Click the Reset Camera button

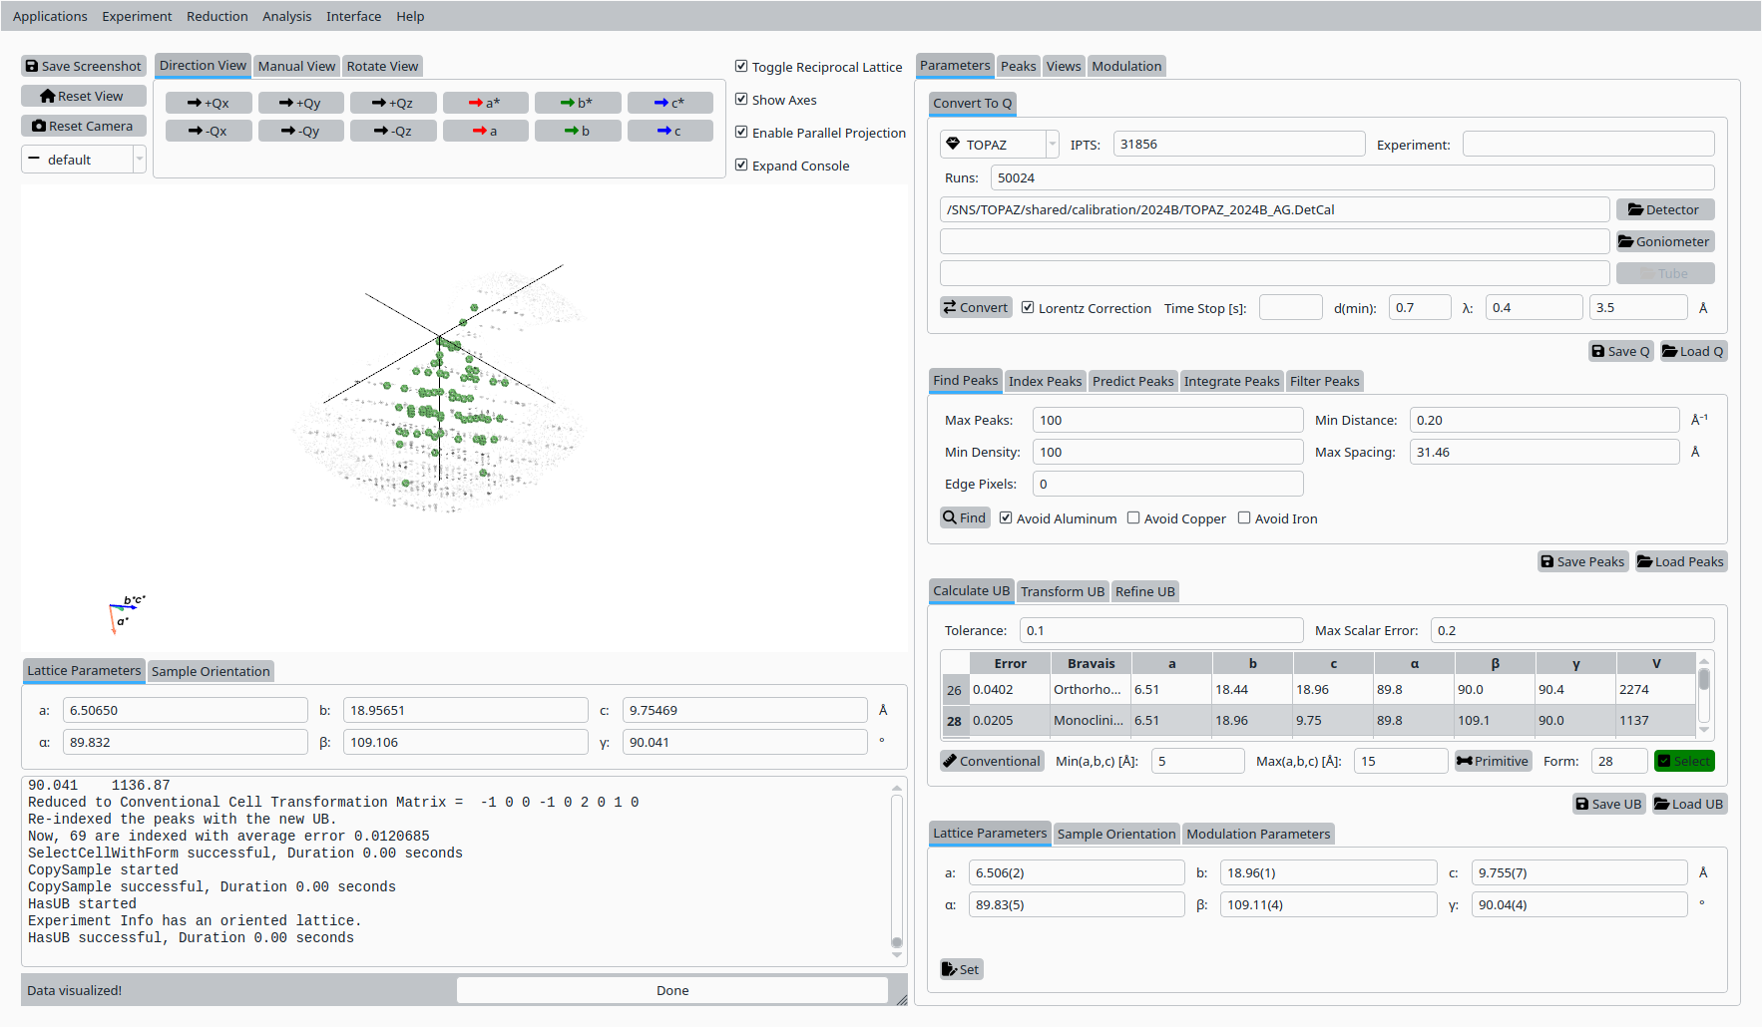pos(84,126)
